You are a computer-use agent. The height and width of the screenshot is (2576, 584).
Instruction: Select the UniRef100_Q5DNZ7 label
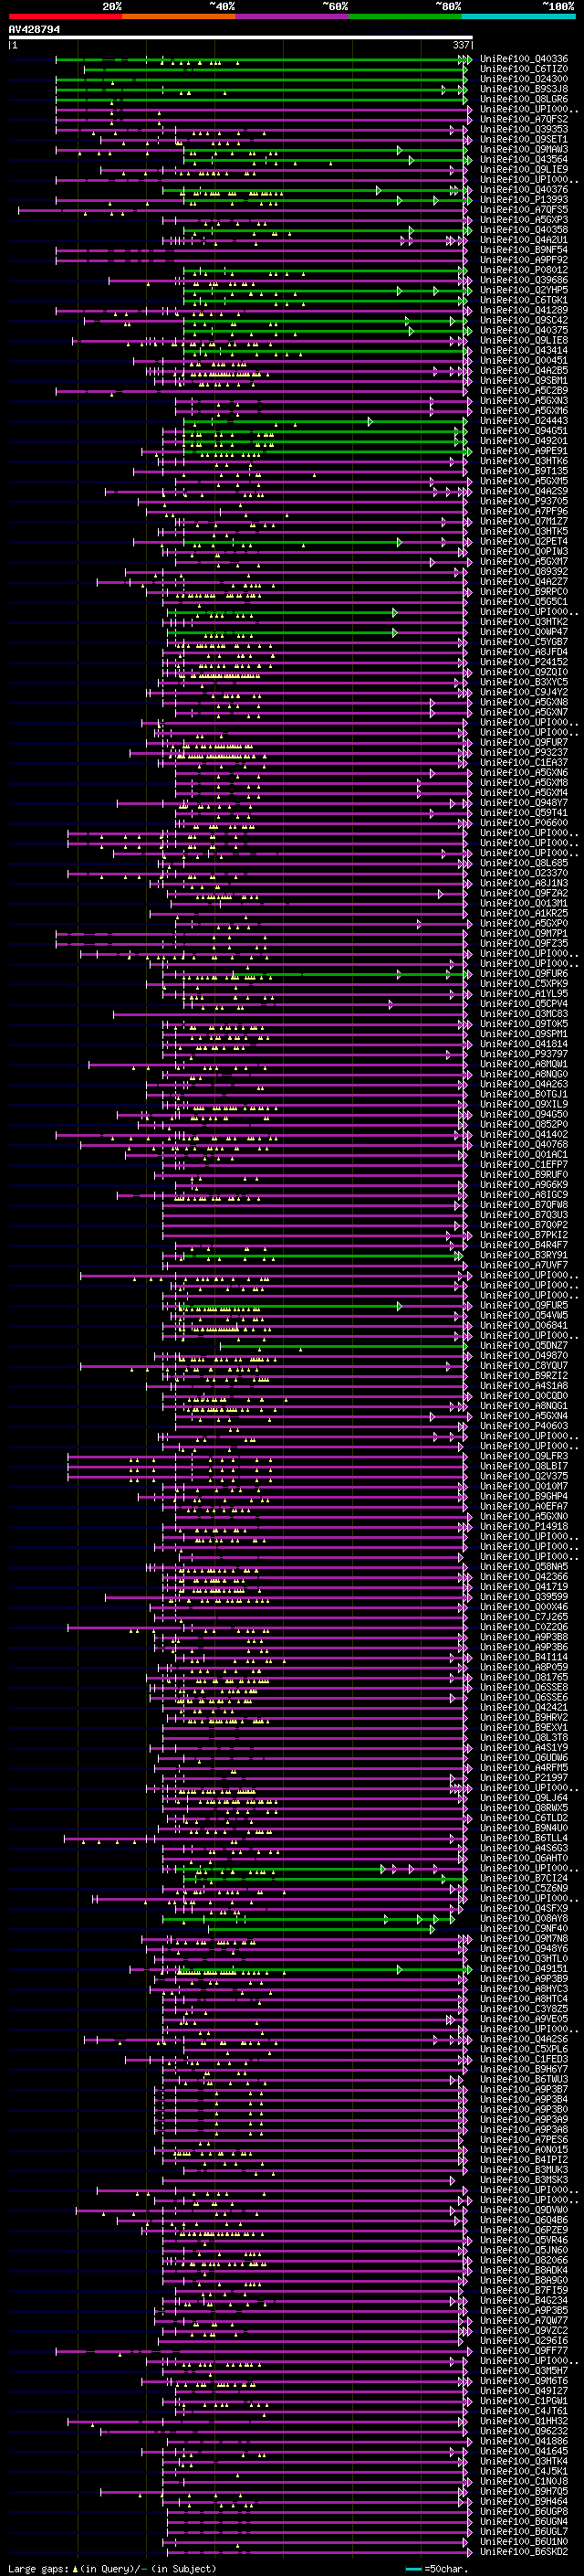tap(524, 1346)
